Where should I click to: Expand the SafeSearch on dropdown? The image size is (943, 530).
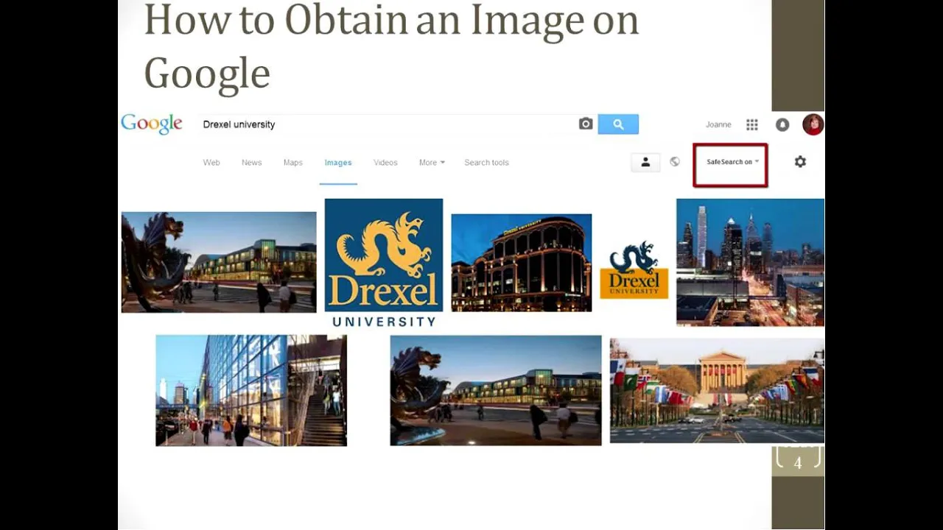732,162
